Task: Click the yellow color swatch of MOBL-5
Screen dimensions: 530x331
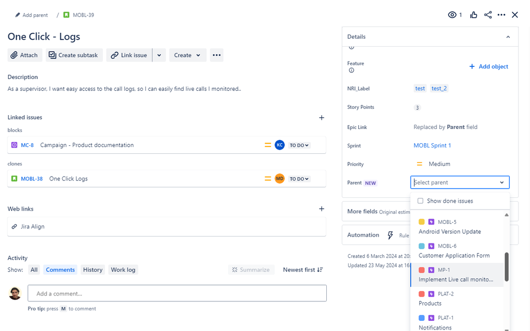Action: coord(421,222)
